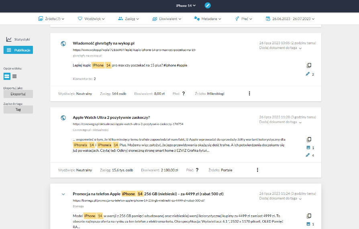
Task: Select the compact list view option
Action: click(14, 76)
